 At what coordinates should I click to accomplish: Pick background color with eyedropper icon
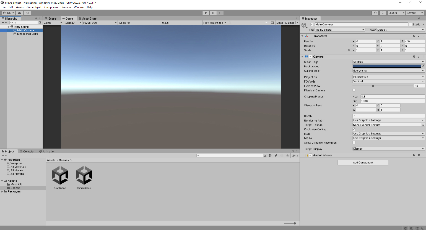tap(423, 66)
